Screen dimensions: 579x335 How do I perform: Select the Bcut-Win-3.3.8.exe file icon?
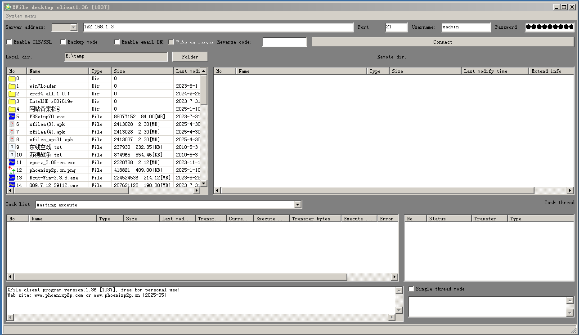pyautogui.click(x=12, y=178)
